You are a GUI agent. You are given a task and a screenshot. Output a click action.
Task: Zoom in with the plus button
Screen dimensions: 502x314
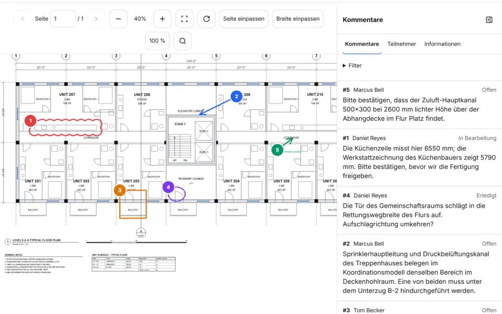(162, 19)
